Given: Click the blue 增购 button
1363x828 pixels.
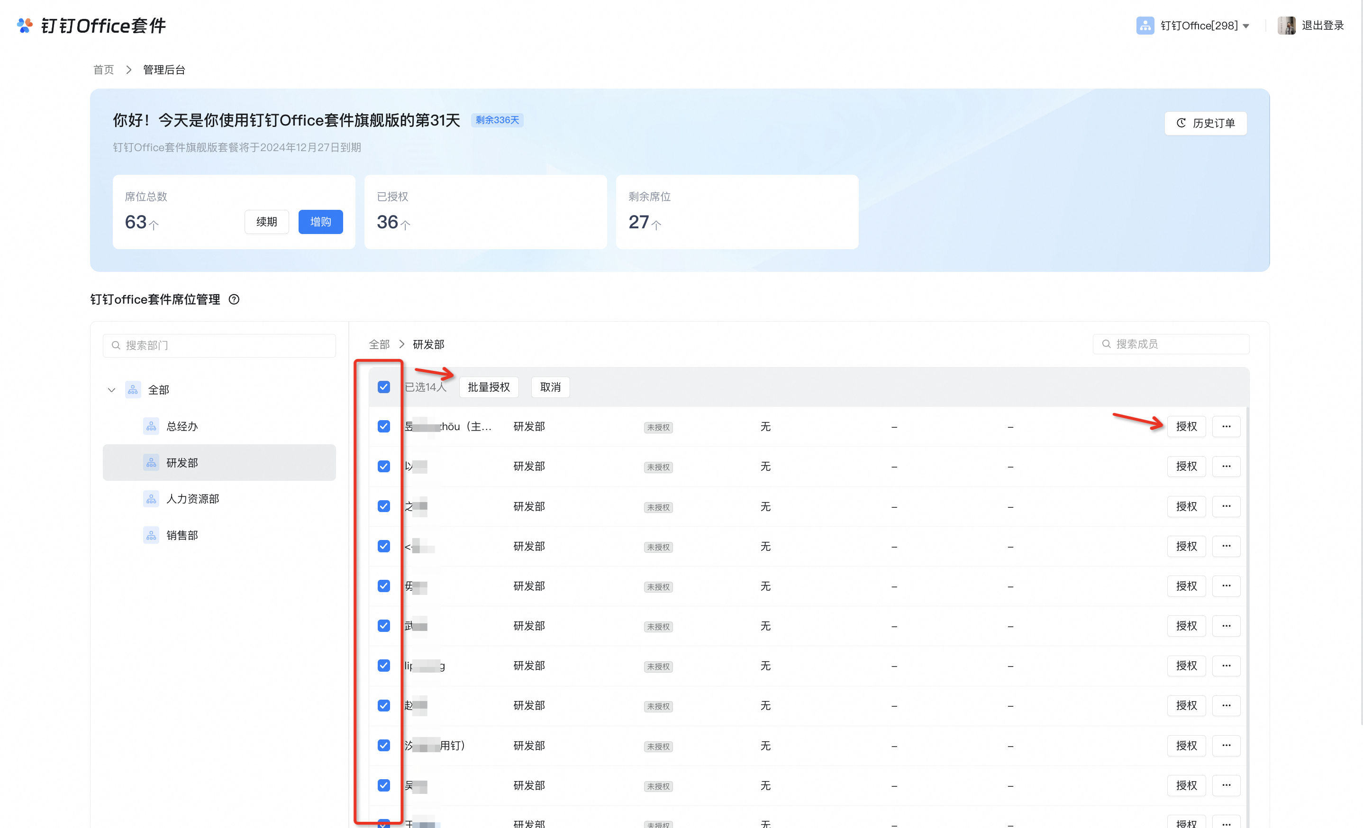Looking at the screenshot, I should (320, 222).
